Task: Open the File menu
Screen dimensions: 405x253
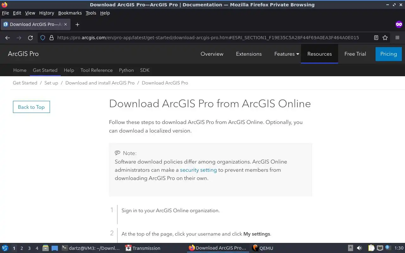Action: click(x=5, y=13)
